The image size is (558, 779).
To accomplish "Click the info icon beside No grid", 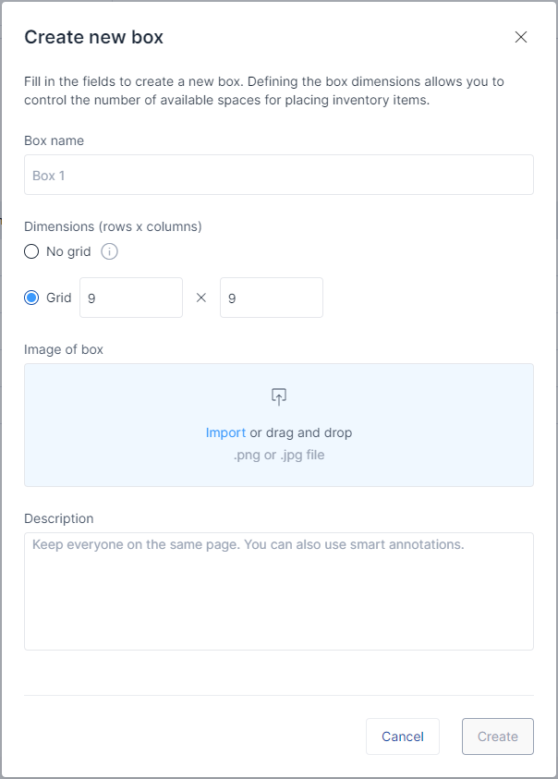I will (109, 251).
